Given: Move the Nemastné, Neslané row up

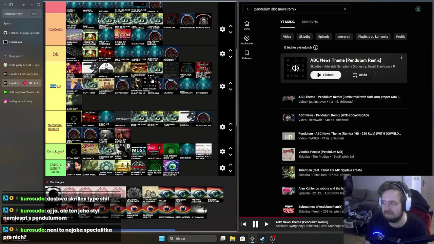Looking at the screenshot, I should 231,124.
